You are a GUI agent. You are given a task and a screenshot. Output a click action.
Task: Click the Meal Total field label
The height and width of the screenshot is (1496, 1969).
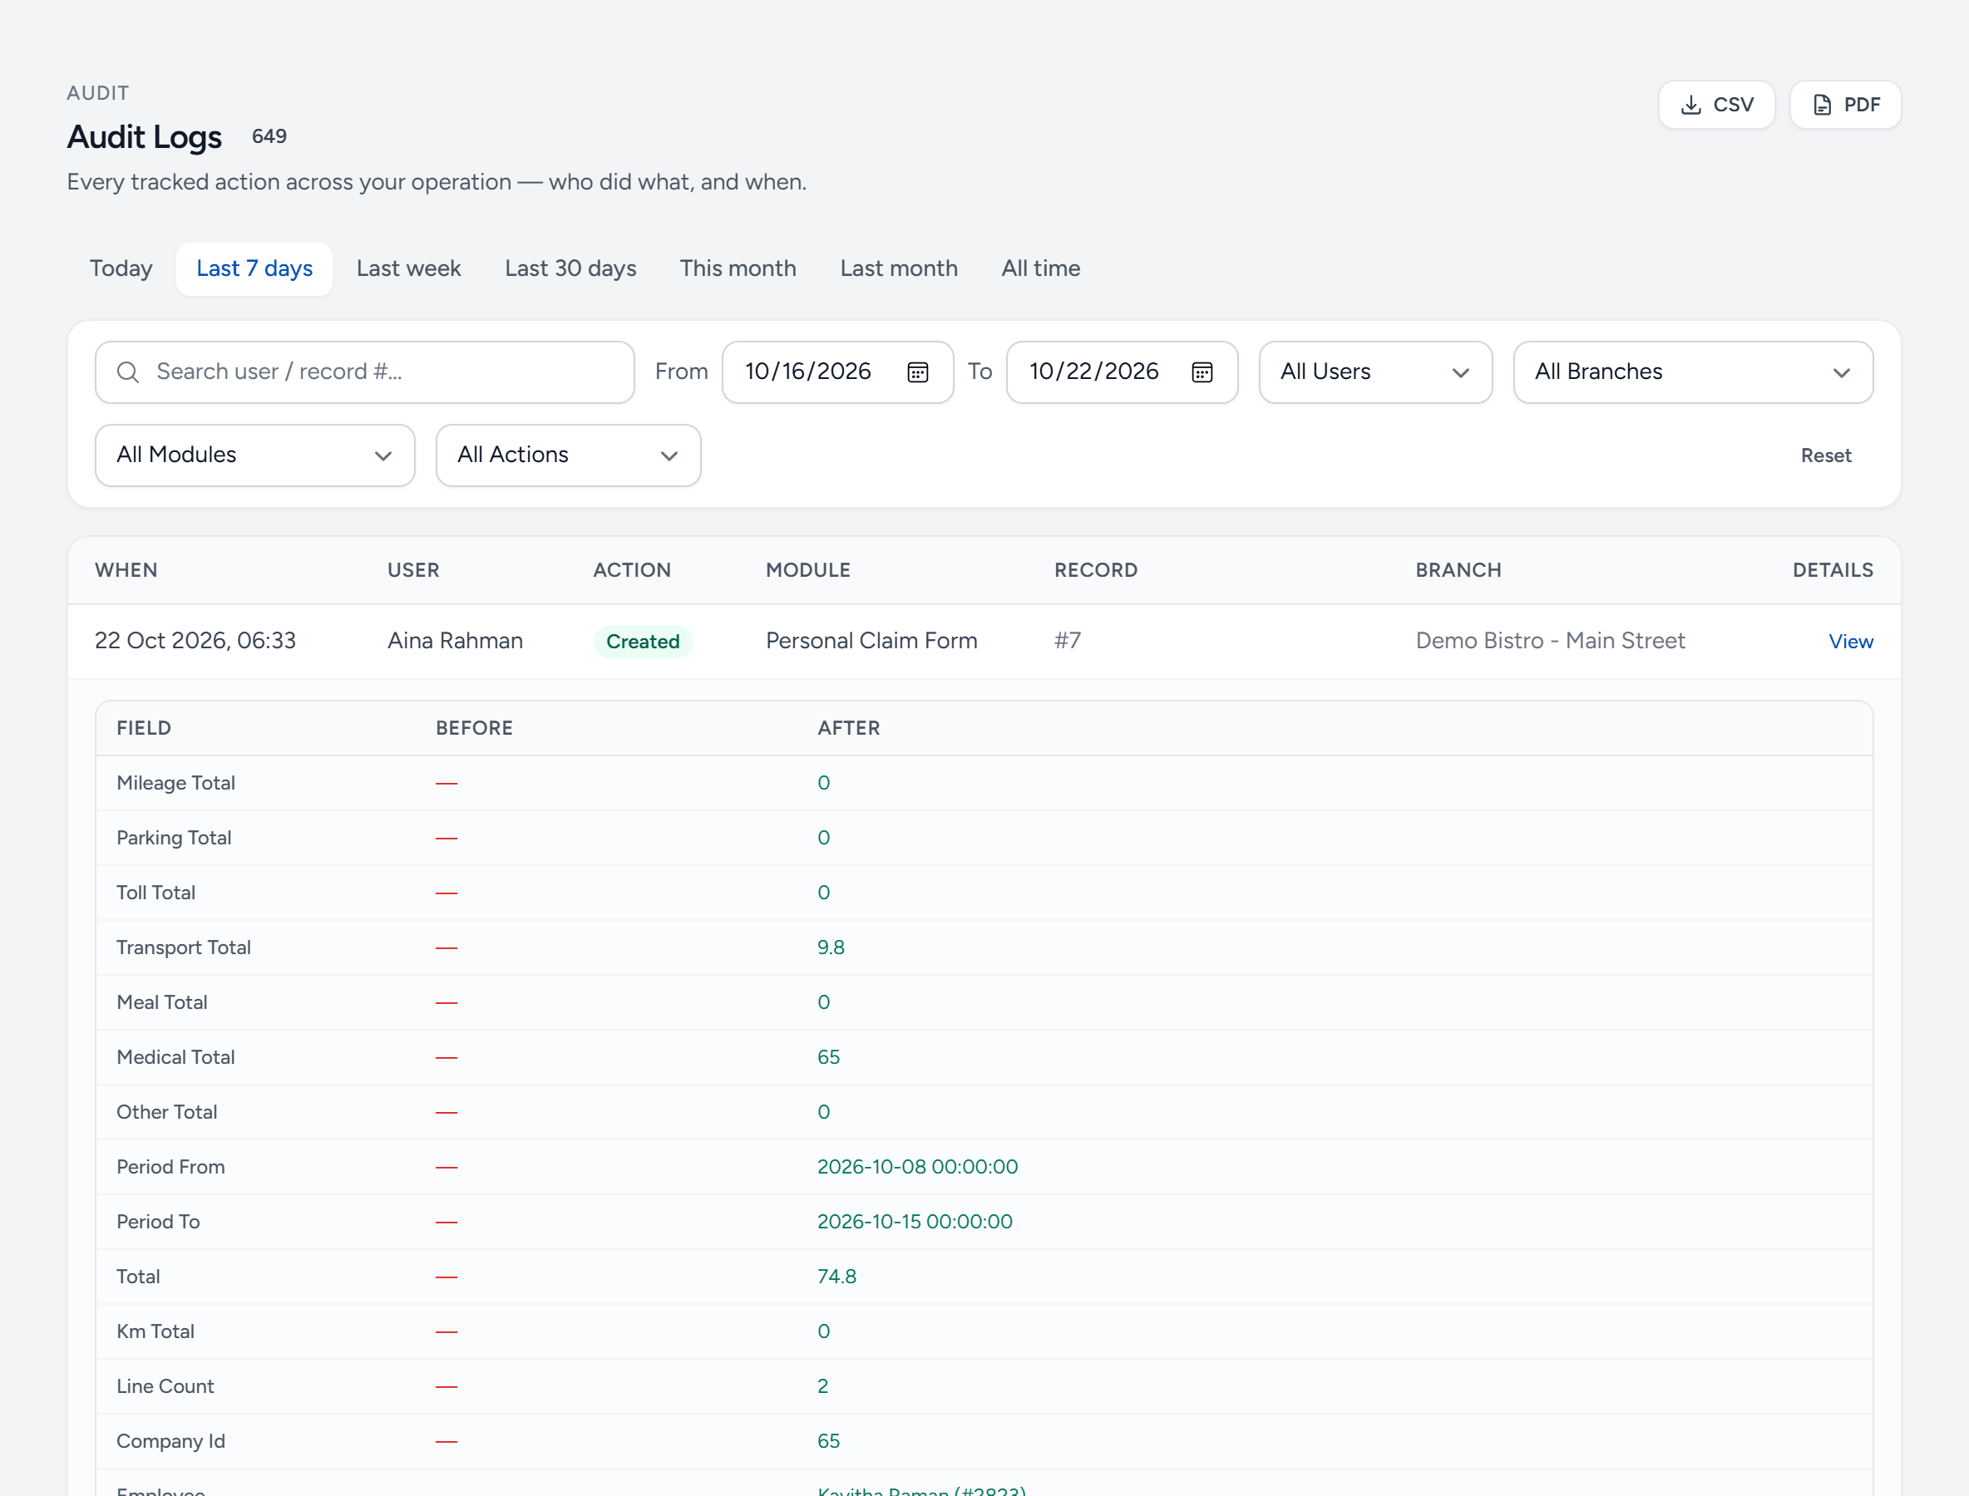tap(162, 1002)
